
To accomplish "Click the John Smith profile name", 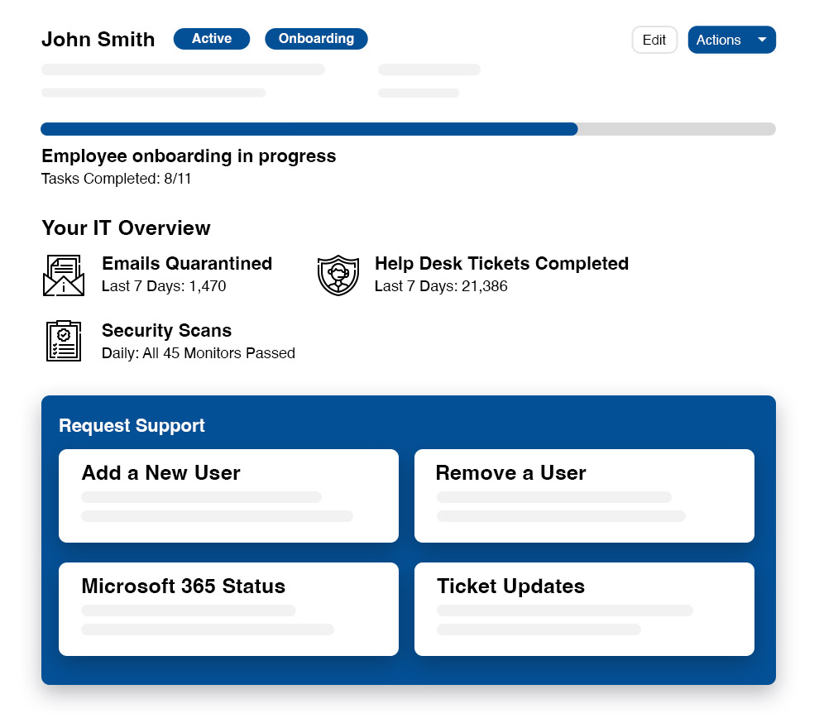I will 98,40.
